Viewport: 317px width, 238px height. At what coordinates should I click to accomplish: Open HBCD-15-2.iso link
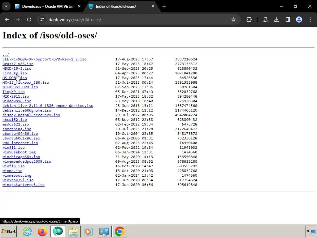click(x=17, y=68)
